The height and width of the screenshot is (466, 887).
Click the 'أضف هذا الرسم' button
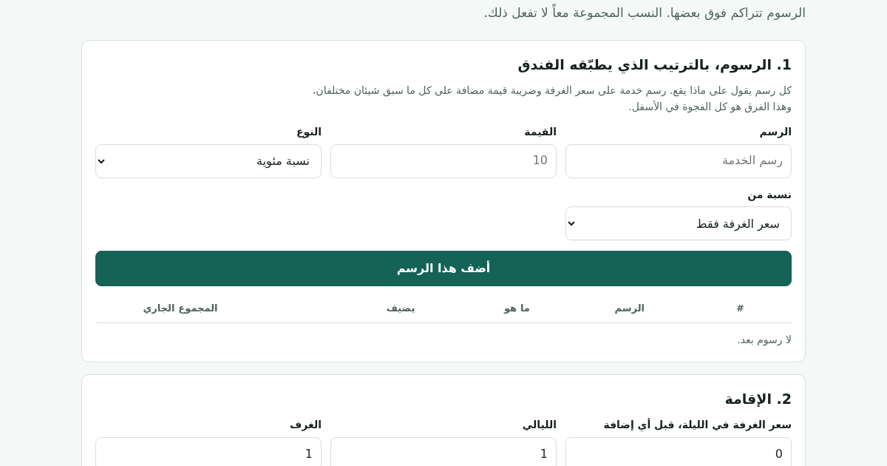(x=443, y=269)
